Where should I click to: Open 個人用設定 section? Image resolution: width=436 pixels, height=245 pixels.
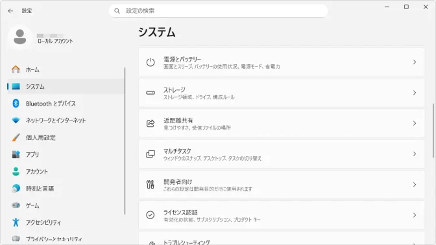click(41, 137)
